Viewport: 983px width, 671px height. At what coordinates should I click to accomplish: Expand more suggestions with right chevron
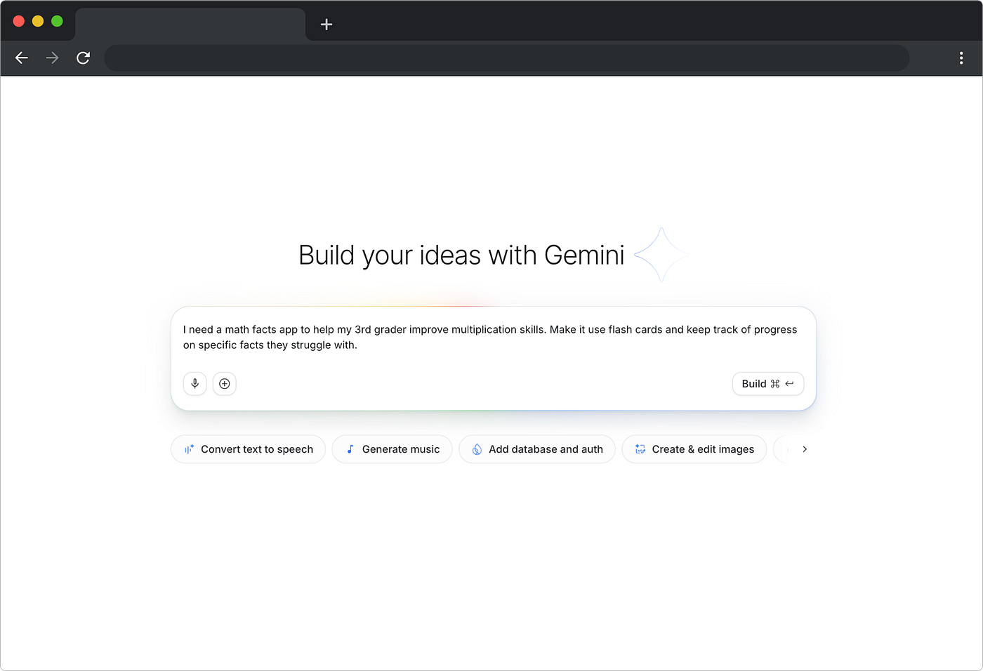click(x=805, y=449)
